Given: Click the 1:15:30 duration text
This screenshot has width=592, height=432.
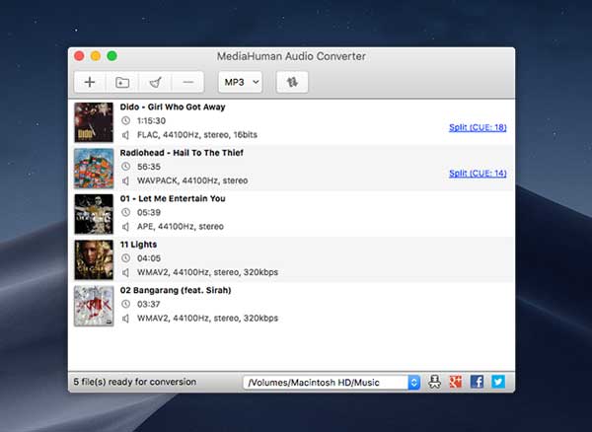Looking at the screenshot, I should pos(151,120).
